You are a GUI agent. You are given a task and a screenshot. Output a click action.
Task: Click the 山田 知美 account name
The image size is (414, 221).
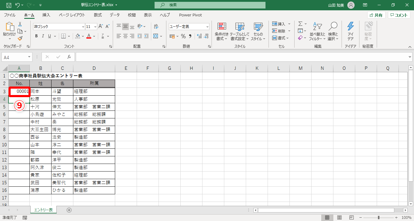pos(337,5)
